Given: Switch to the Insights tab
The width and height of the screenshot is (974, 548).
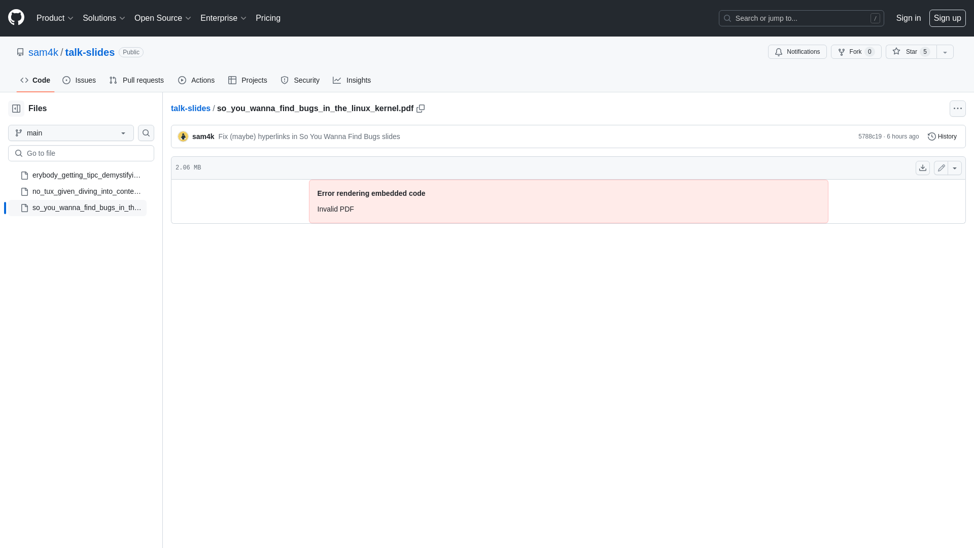Looking at the screenshot, I should [x=352, y=80].
